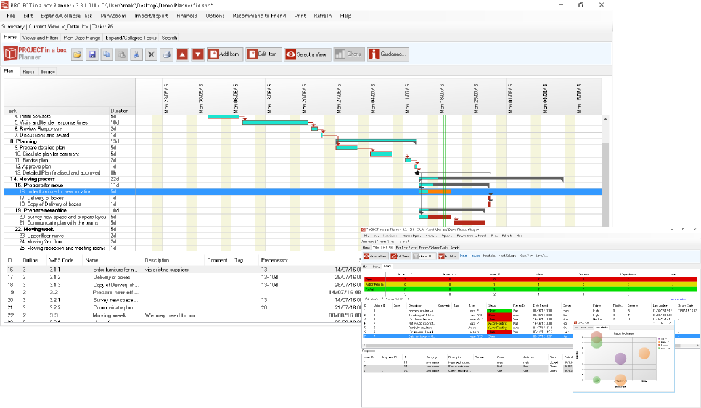Image resolution: width=701 pixels, height=408 pixels.
Task: Click the Refresh menu item
Action: point(323,16)
